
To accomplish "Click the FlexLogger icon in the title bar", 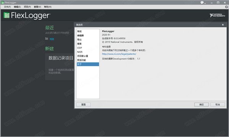I will point(3,3).
